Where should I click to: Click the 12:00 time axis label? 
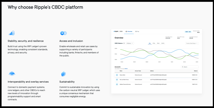click(159, 62)
